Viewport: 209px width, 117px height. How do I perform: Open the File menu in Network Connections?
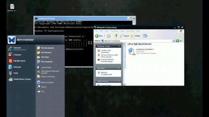point(96,31)
